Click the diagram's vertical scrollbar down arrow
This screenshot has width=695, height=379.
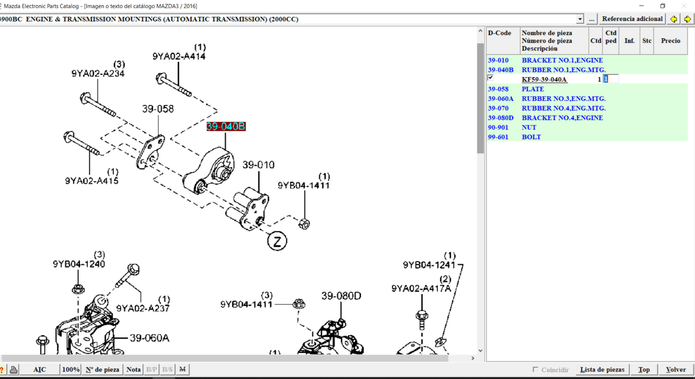[480, 351]
